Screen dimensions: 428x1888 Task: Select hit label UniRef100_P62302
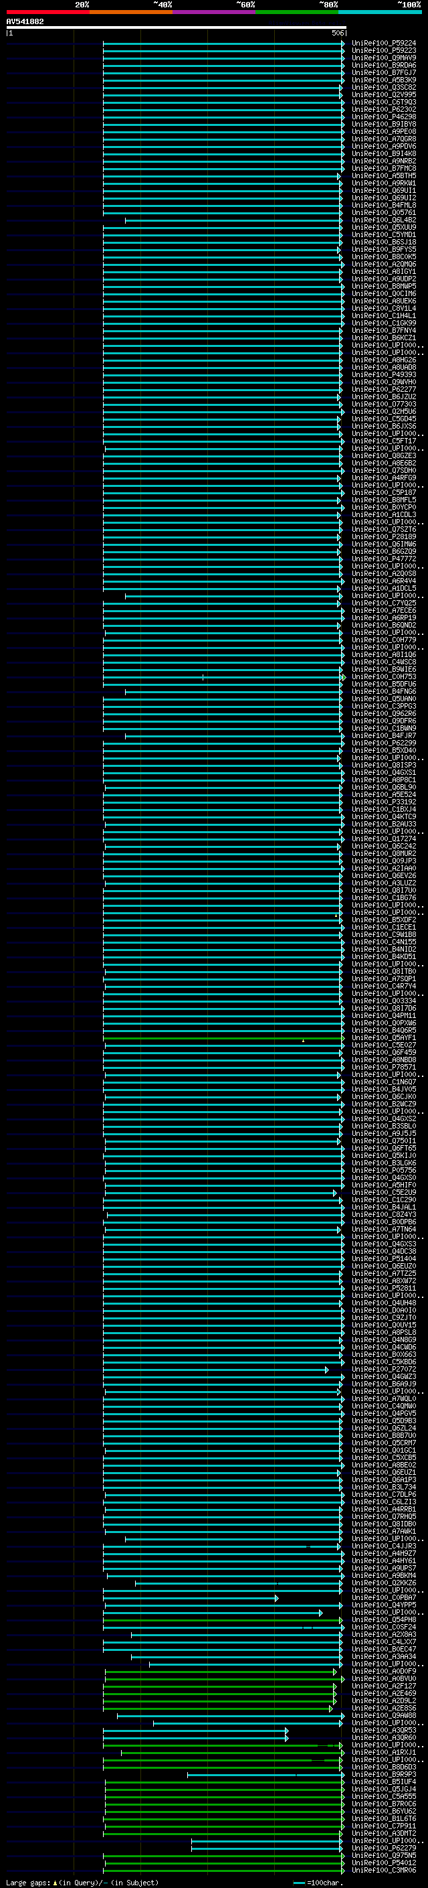tap(384, 109)
